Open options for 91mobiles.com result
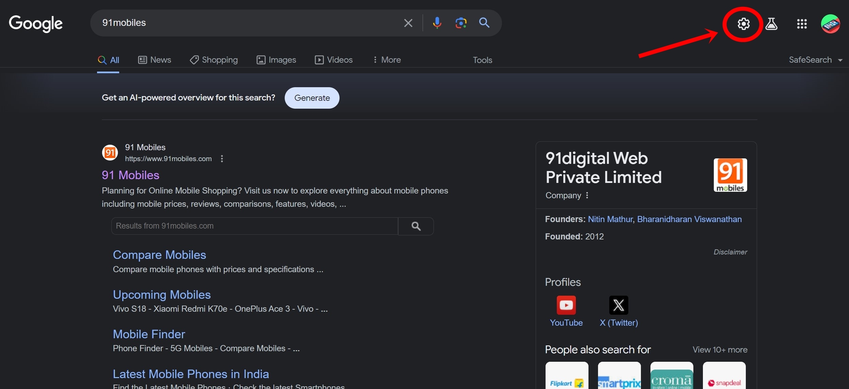Viewport: 849px width, 389px height. pyautogui.click(x=222, y=159)
